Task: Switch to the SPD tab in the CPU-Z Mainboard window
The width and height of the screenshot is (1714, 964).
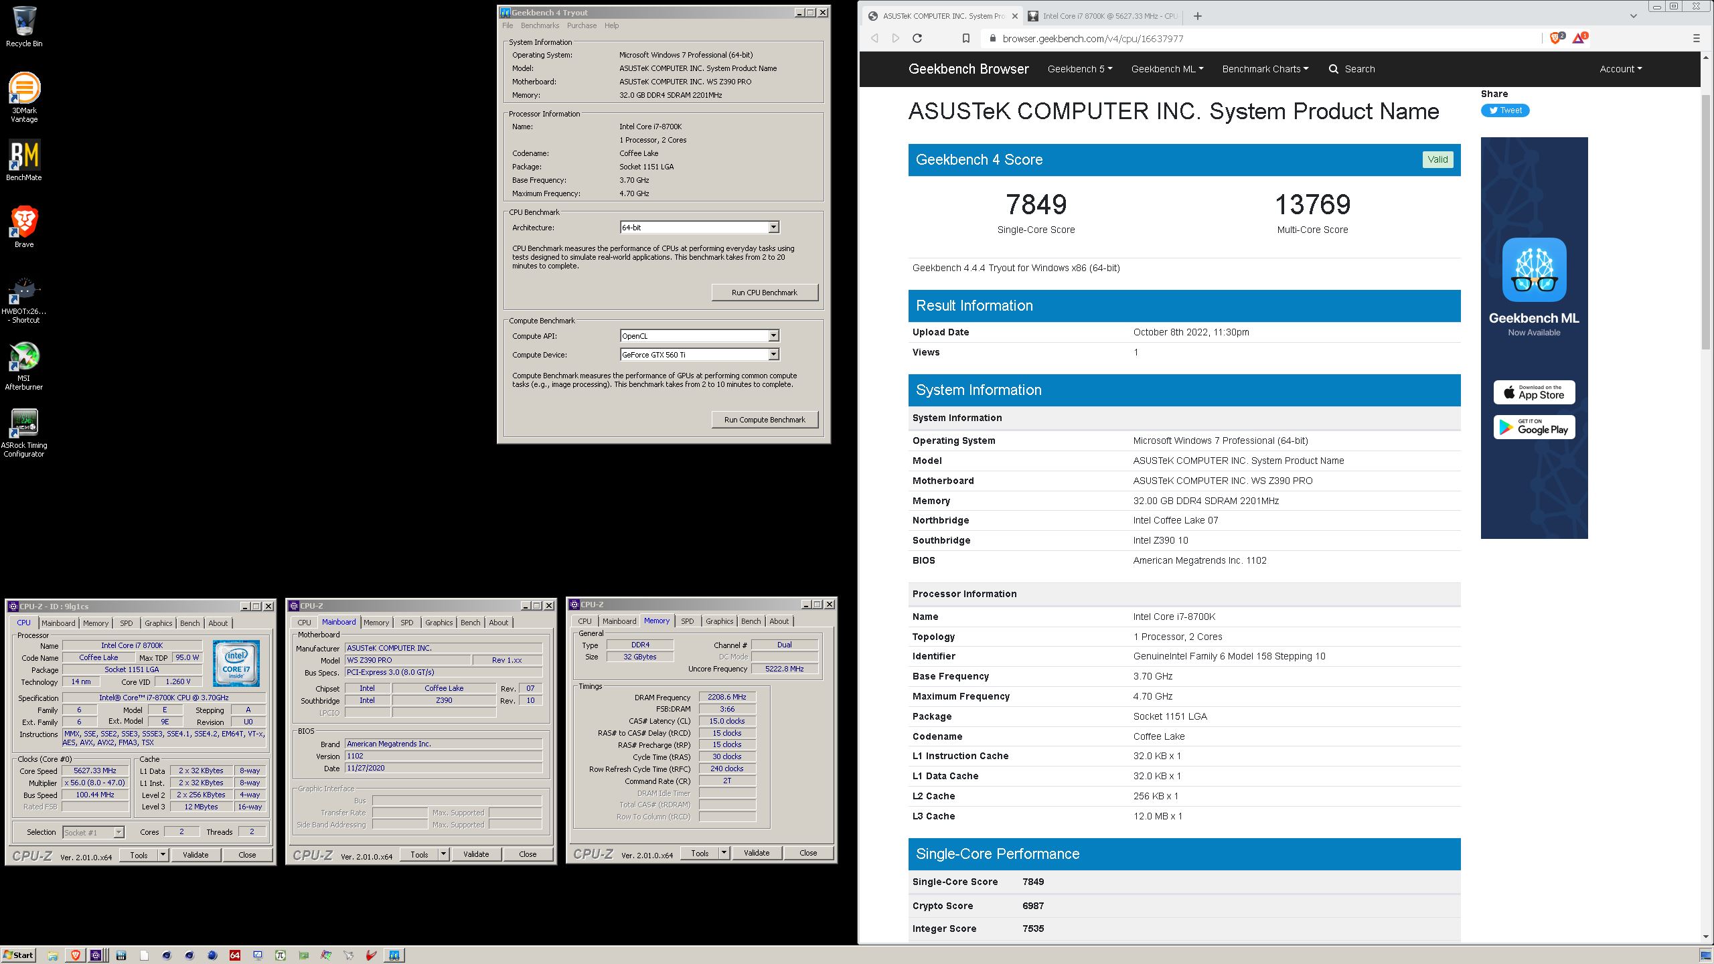Action: click(x=406, y=623)
